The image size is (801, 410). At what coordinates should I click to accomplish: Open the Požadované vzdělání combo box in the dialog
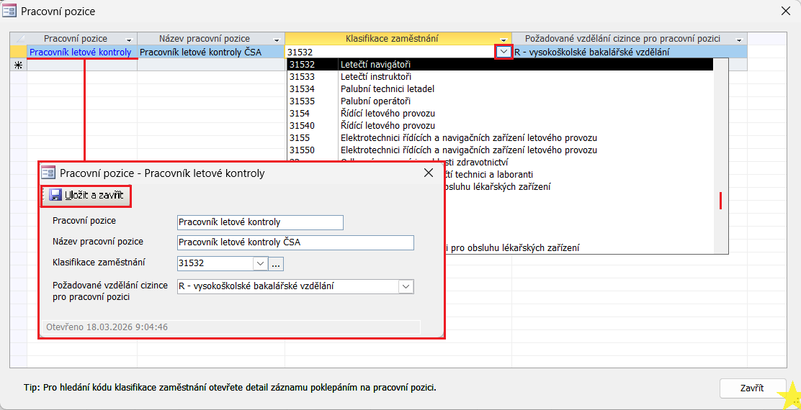pyautogui.click(x=406, y=286)
